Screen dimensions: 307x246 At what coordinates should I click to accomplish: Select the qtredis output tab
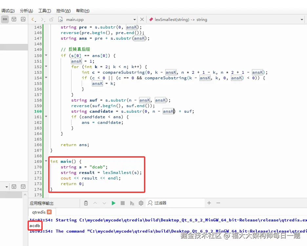tap(39, 212)
